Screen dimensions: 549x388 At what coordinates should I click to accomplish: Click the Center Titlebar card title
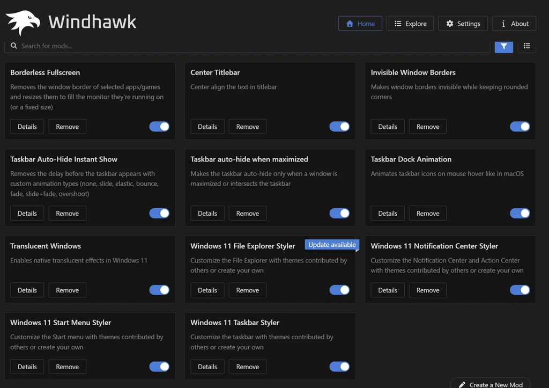point(215,72)
